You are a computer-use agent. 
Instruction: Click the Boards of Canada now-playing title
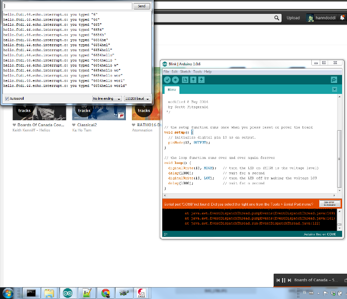tap(316, 280)
